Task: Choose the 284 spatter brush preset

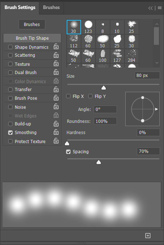Action: point(131,56)
